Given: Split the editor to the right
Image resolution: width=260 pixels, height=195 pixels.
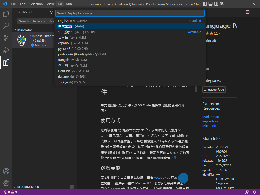Looking at the screenshot, I should [248, 12].
